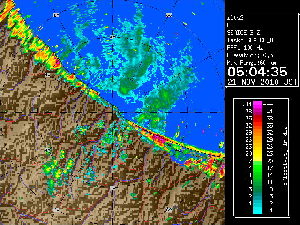This screenshot has height=225, width=300.
Task: Click the "Reflectivity in dBZ" axis title
Action: (285, 157)
